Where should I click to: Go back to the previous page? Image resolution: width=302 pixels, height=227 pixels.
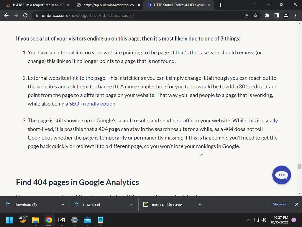(6, 15)
